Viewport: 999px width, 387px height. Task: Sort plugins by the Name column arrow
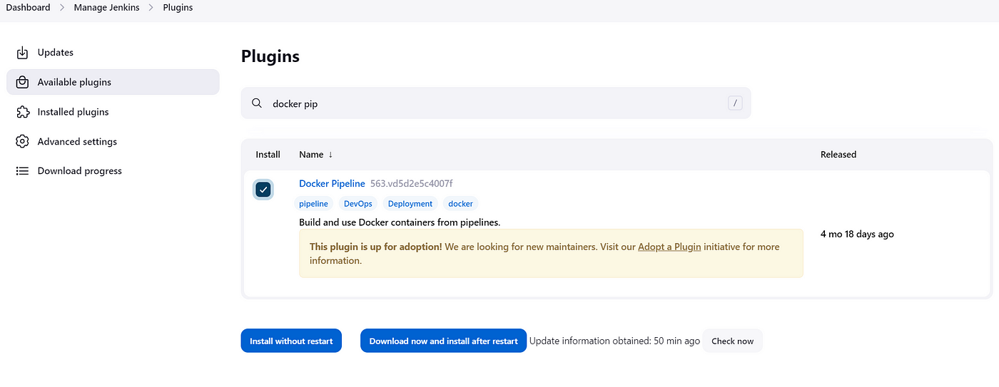pos(330,155)
